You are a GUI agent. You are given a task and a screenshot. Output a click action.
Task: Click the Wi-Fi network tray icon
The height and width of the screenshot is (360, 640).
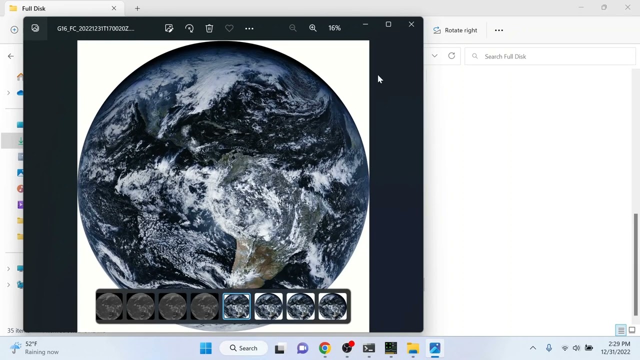(565, 348)
